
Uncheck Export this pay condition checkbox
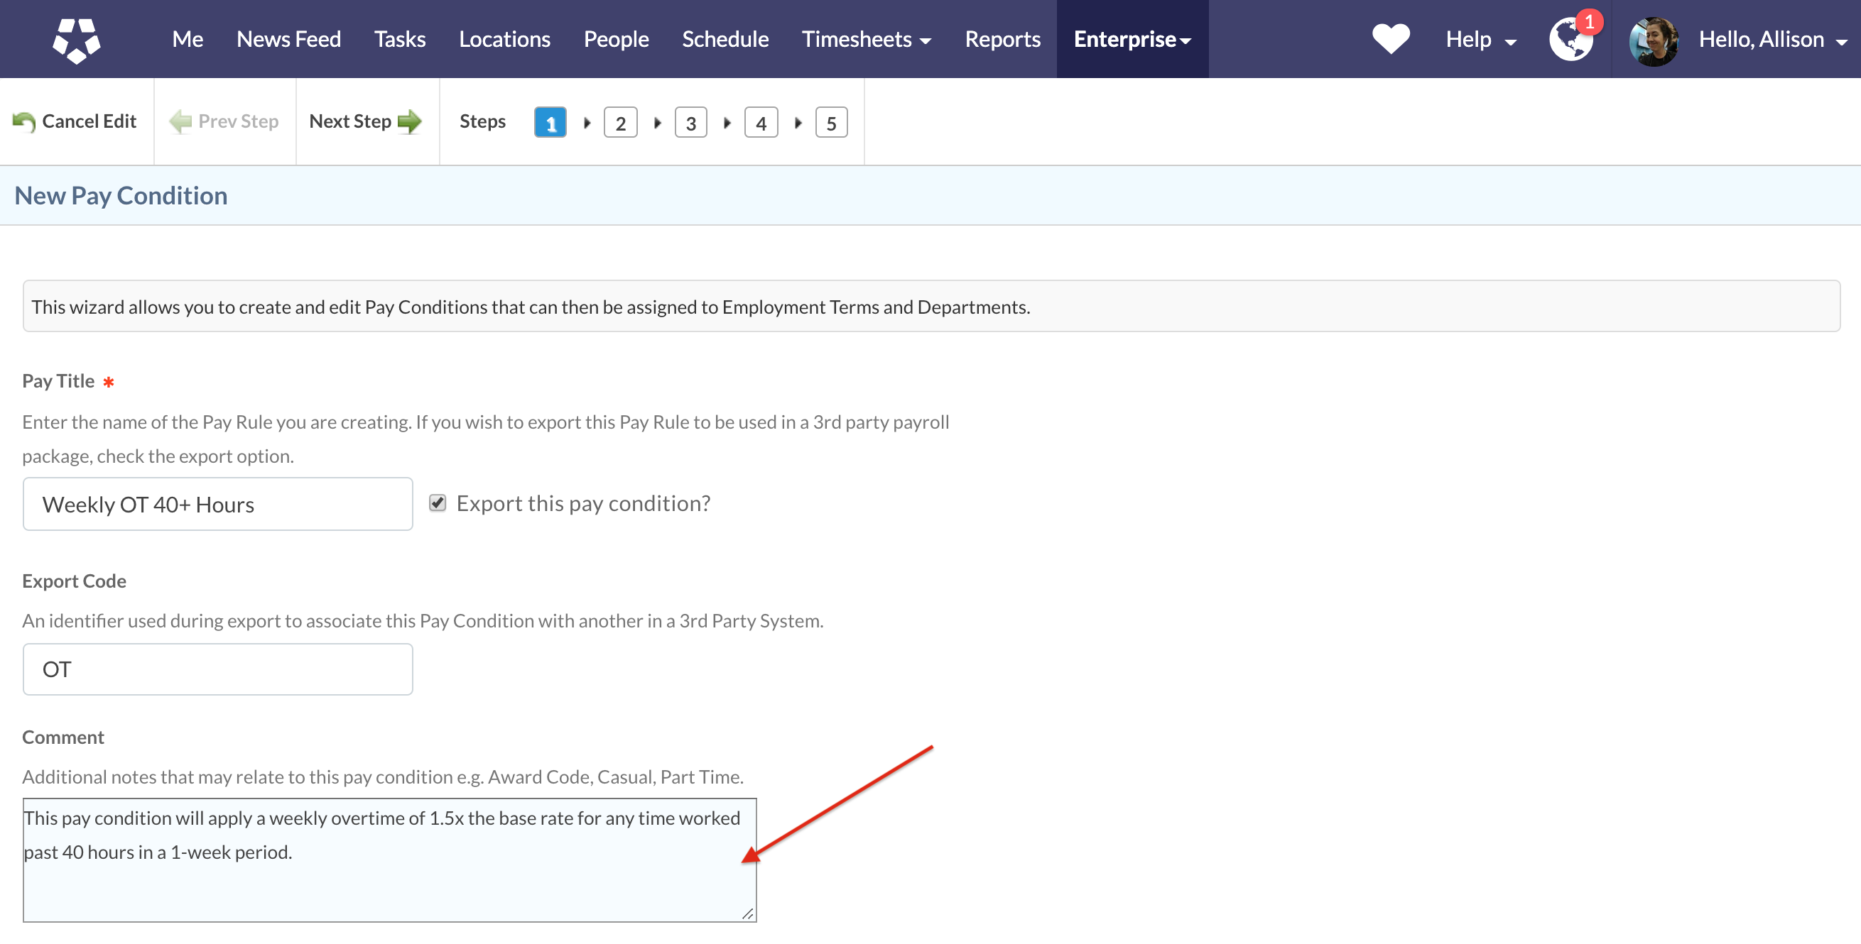(x=437, y=503)
